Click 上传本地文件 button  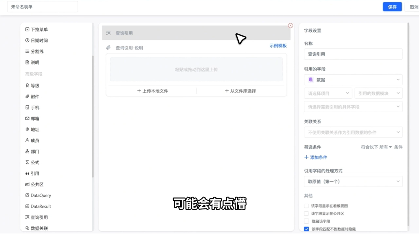(152, 91)
